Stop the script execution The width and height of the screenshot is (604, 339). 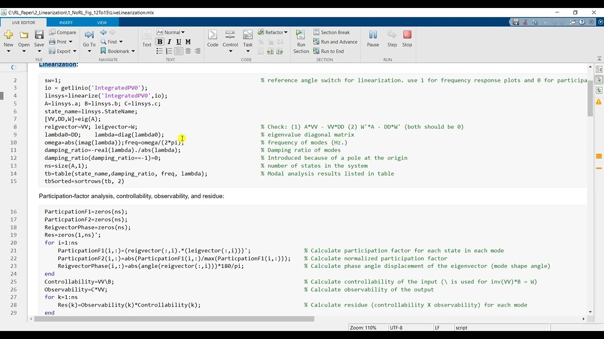[407, 39]
